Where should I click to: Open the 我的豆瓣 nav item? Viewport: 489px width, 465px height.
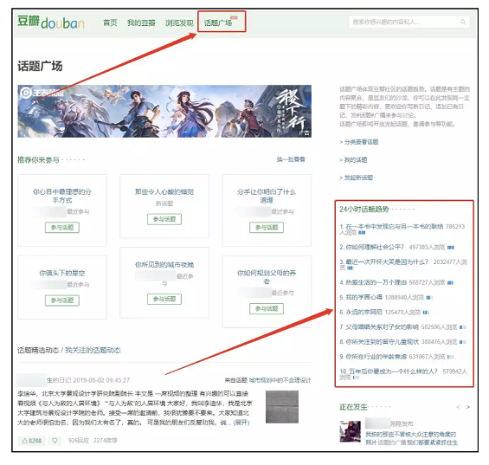(x=141, y=23)
